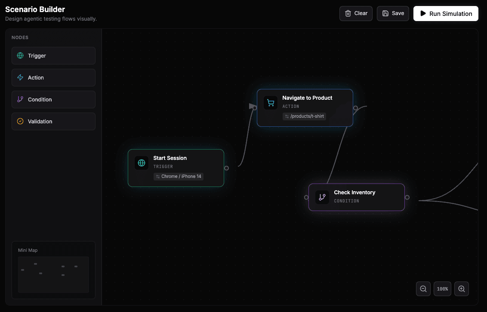Click the floppy disk Save icon

click(x=385, y=13)
